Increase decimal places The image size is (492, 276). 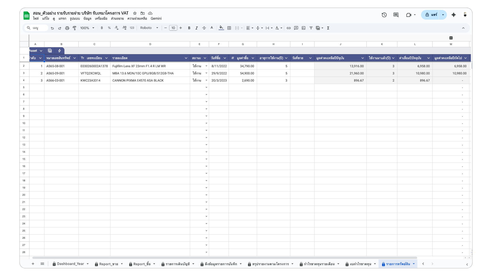click(x=124, y=28)
